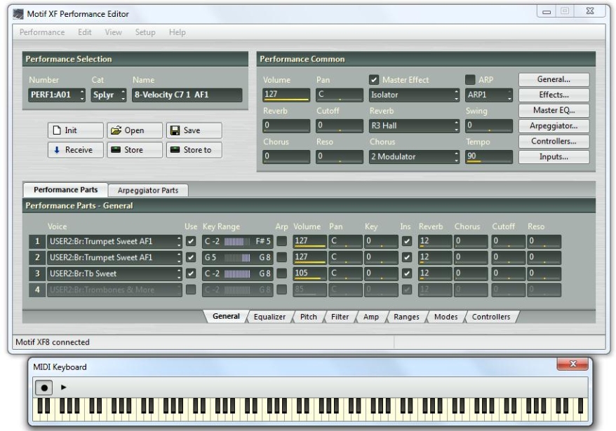Open the Isolator master effect dropdown

(414, 95)
